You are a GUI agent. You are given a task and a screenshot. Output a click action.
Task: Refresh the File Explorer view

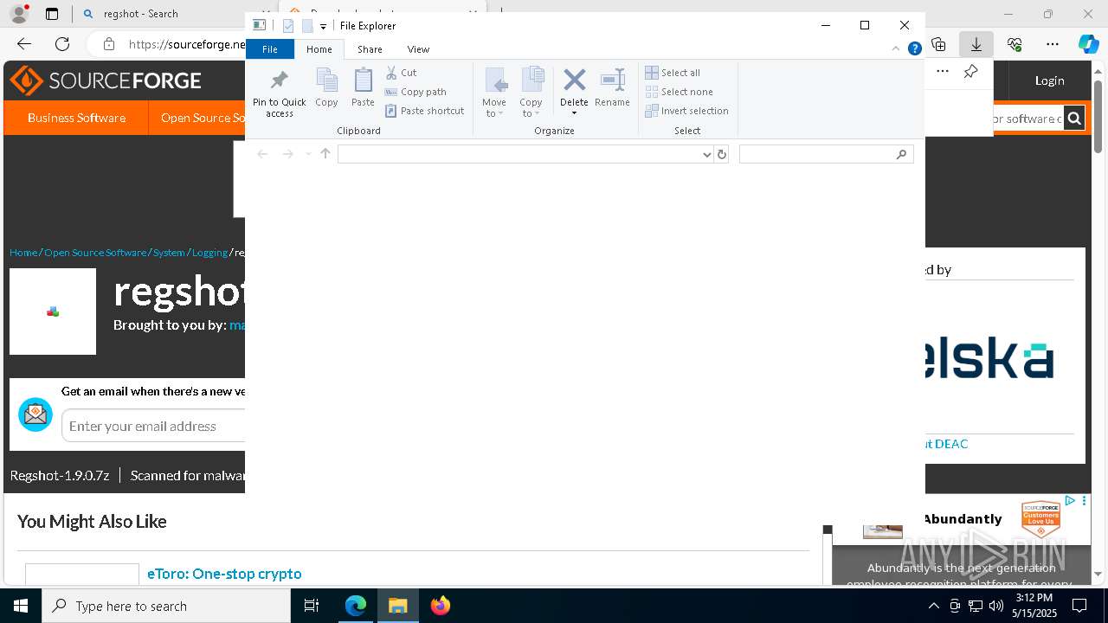pos(722,154)
